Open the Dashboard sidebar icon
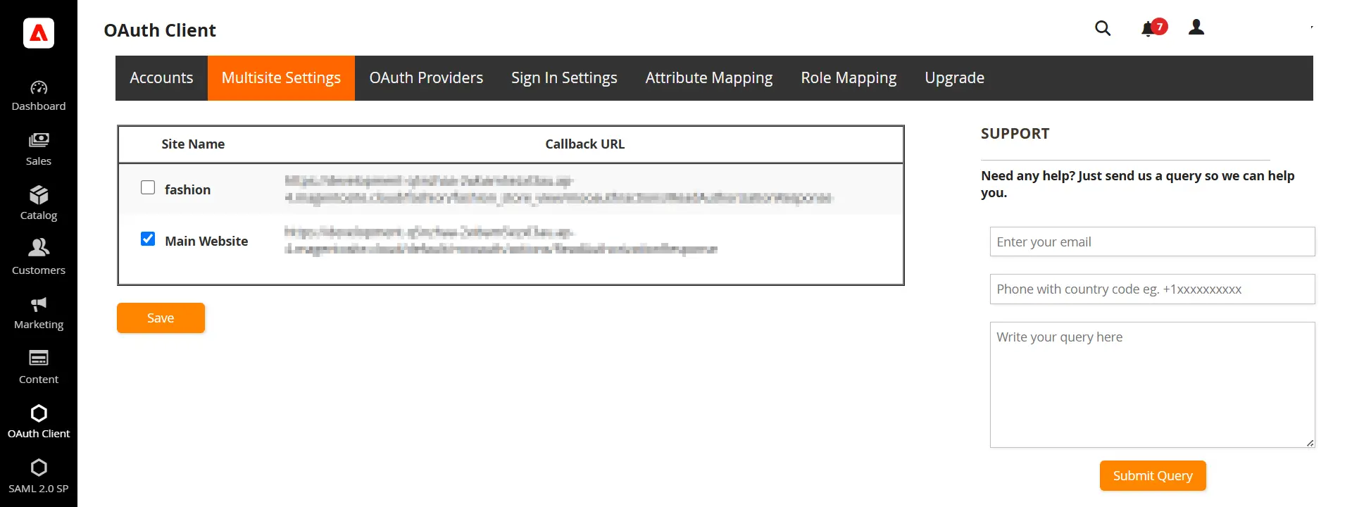This screenshot has width=1352, height=507. click(x=39, y=96)
